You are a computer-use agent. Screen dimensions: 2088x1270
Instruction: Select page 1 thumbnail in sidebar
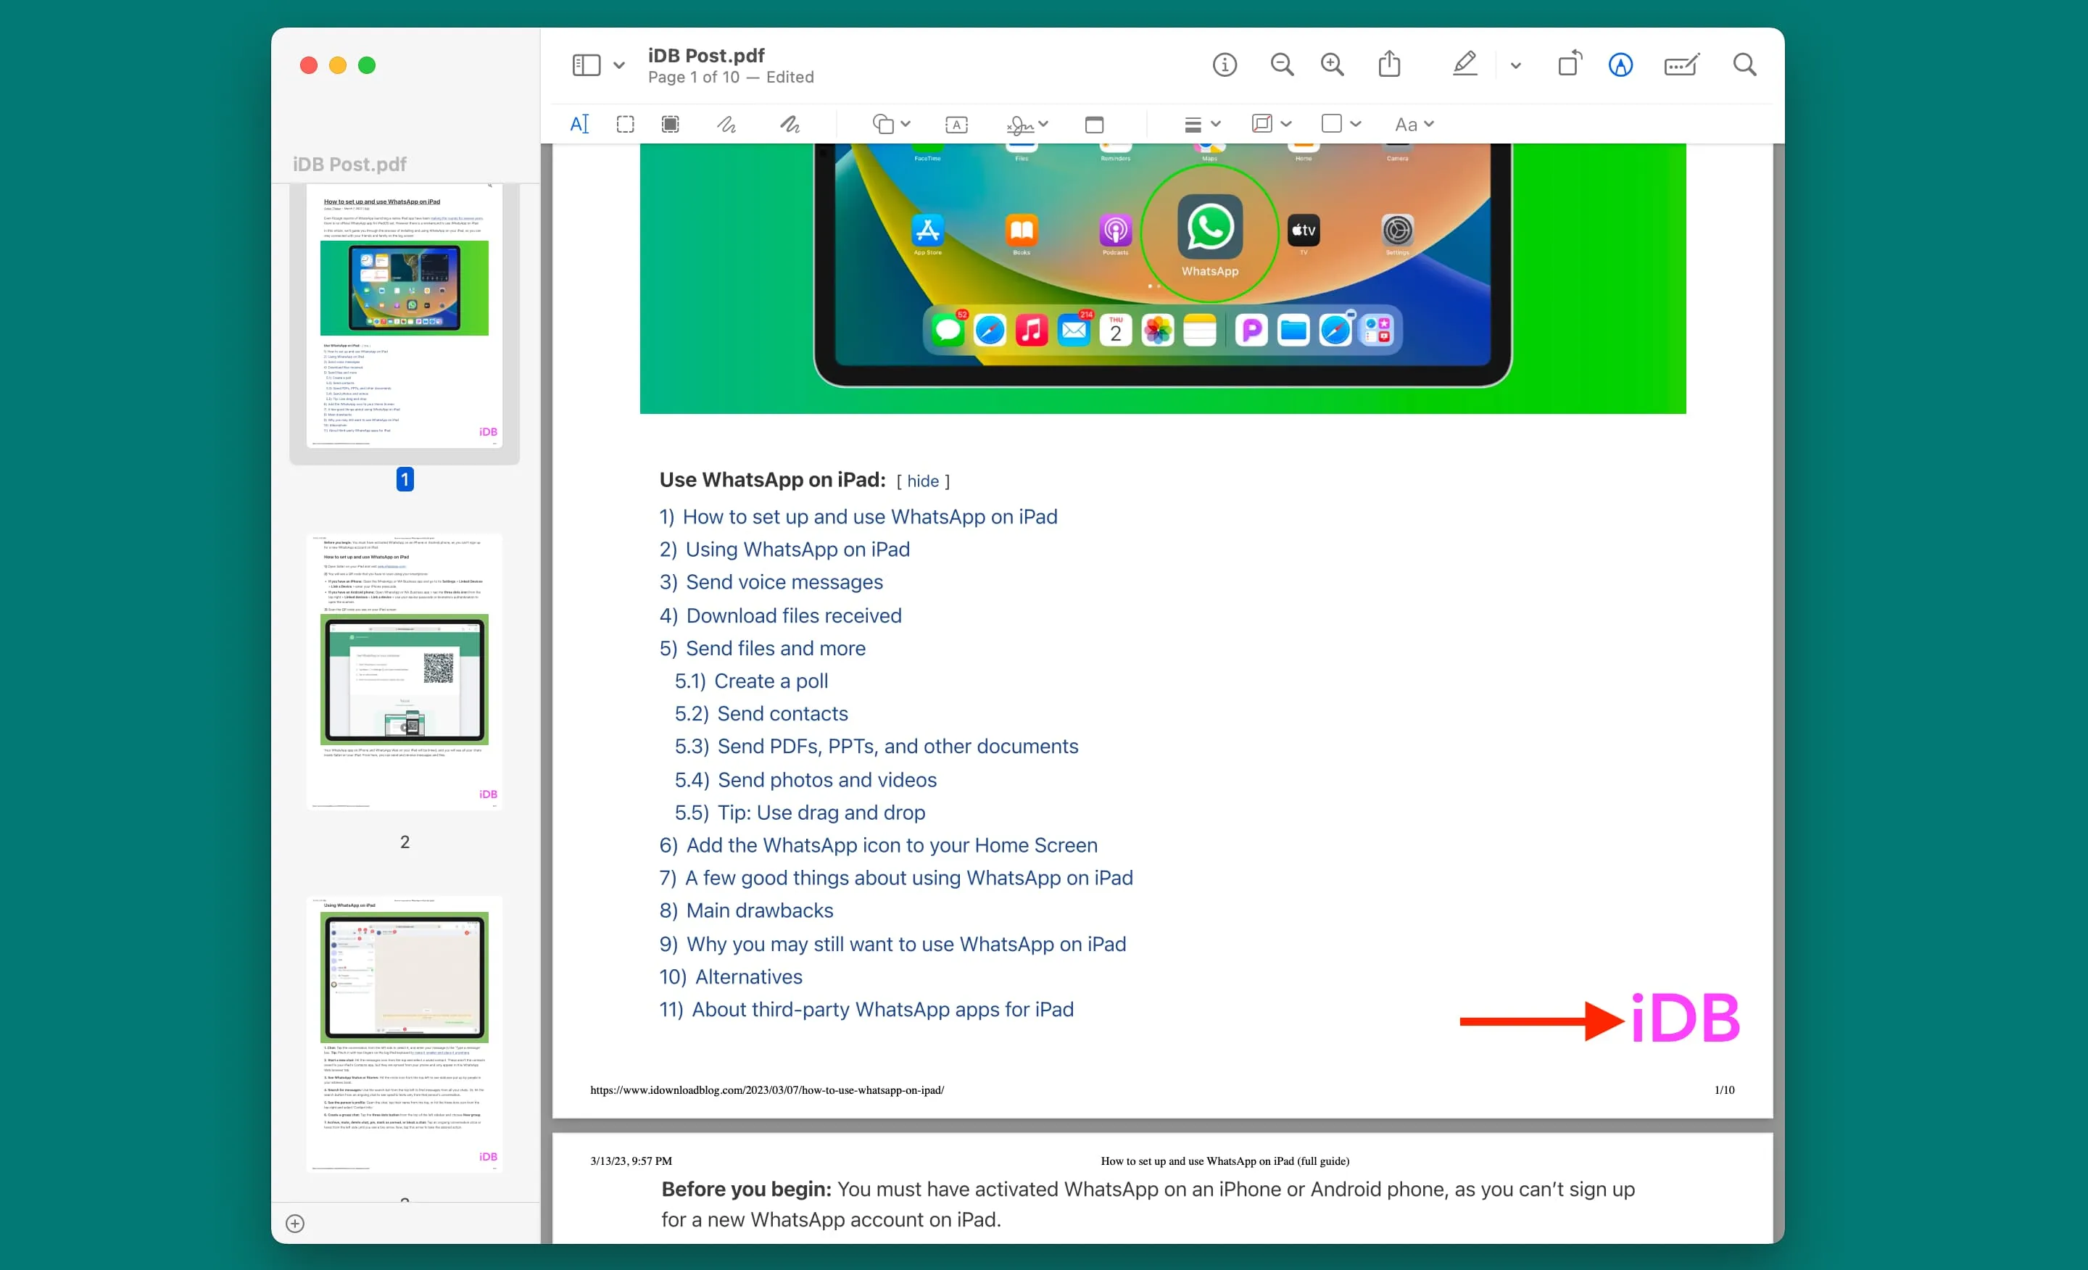pos(405,316)
